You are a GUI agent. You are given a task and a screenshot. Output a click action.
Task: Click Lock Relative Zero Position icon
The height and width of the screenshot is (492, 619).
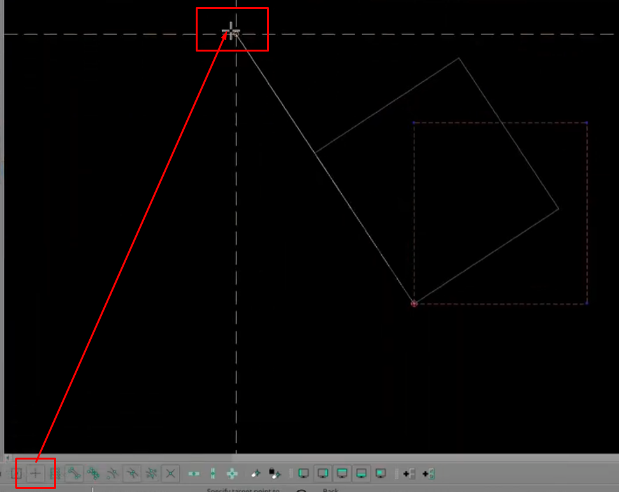click(275, 474)
